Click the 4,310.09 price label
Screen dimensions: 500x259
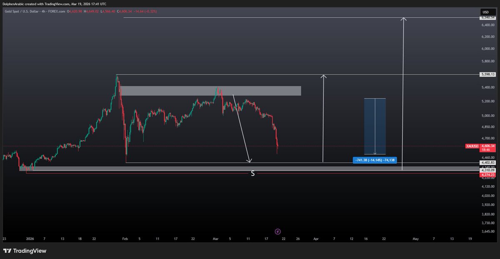[x=487, y=170]
